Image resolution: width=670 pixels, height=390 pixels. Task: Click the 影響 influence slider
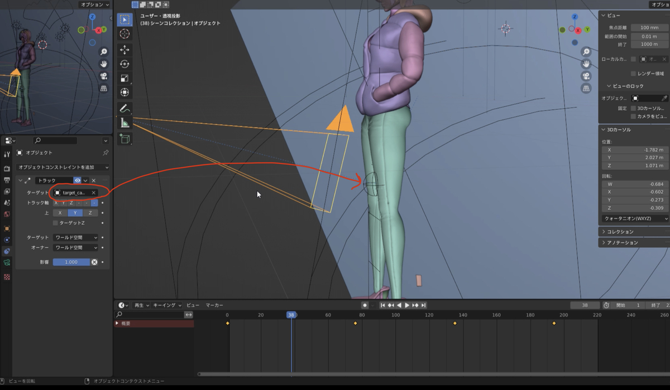[71, 262]
